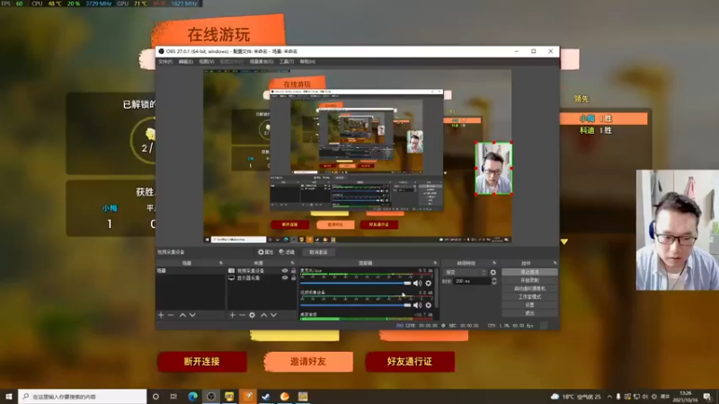719x404 pixels.
Task: Pop out the controls dock header icon
Action: [555, 263]
